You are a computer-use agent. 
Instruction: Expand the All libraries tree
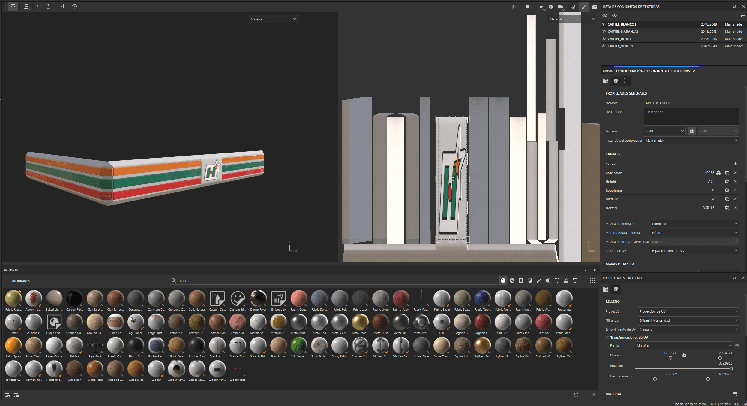[x=7, y=281]
